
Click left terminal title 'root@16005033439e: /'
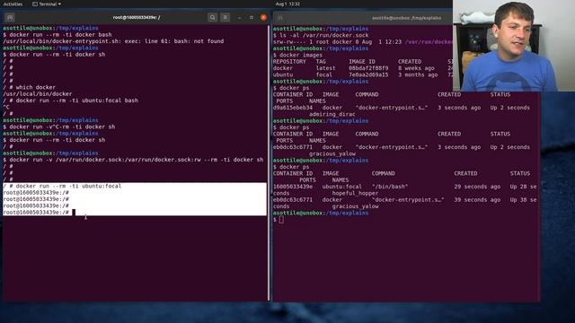click(x=137, y=17)
